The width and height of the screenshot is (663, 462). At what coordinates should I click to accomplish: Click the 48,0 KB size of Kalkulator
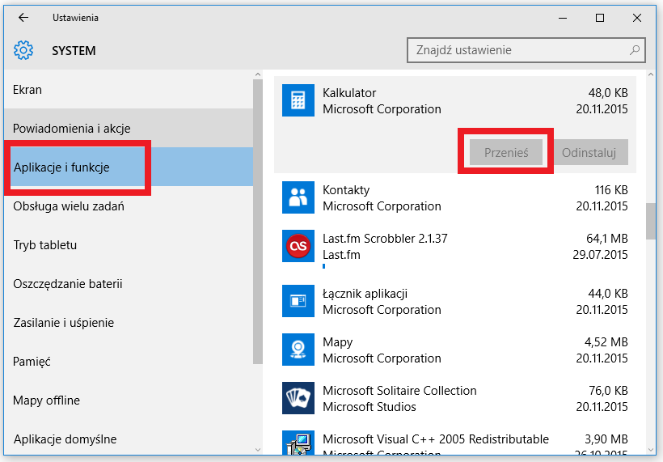click(x=608, y=93)
